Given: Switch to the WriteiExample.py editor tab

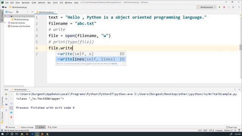Looking at the screenshot, I should (46, 12).
